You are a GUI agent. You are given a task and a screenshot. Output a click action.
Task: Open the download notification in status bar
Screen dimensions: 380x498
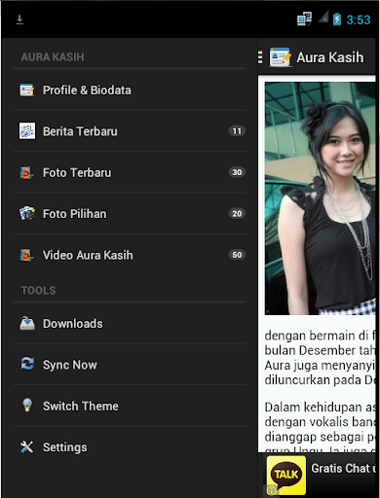tap(19, 19)
